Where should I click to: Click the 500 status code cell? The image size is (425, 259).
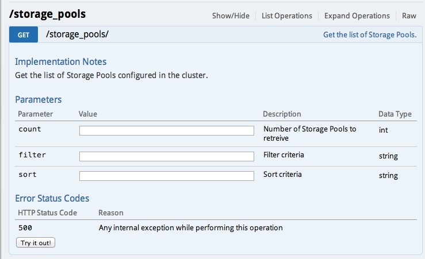25,227
